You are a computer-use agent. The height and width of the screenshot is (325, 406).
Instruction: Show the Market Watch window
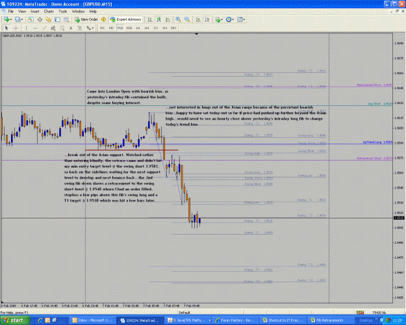click(31, 19)
